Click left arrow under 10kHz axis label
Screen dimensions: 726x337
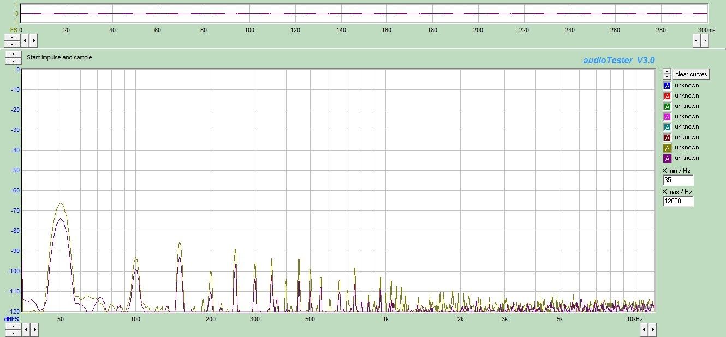pyautogui.click(x=643, y=329)
